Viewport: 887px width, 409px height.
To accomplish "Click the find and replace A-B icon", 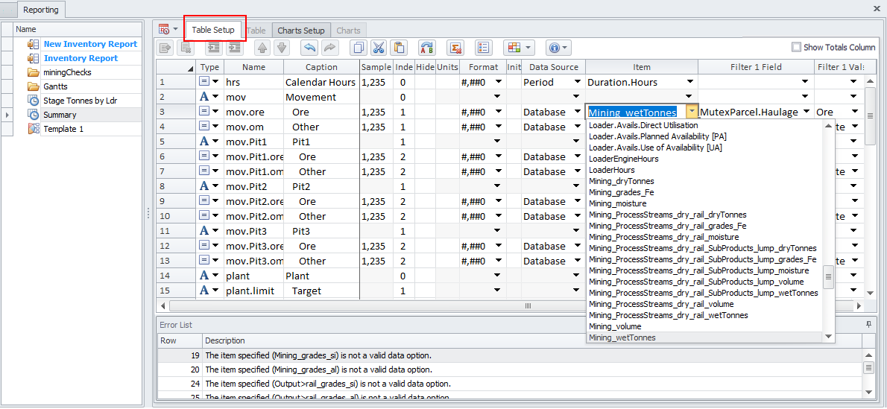I will pos(427,48).
